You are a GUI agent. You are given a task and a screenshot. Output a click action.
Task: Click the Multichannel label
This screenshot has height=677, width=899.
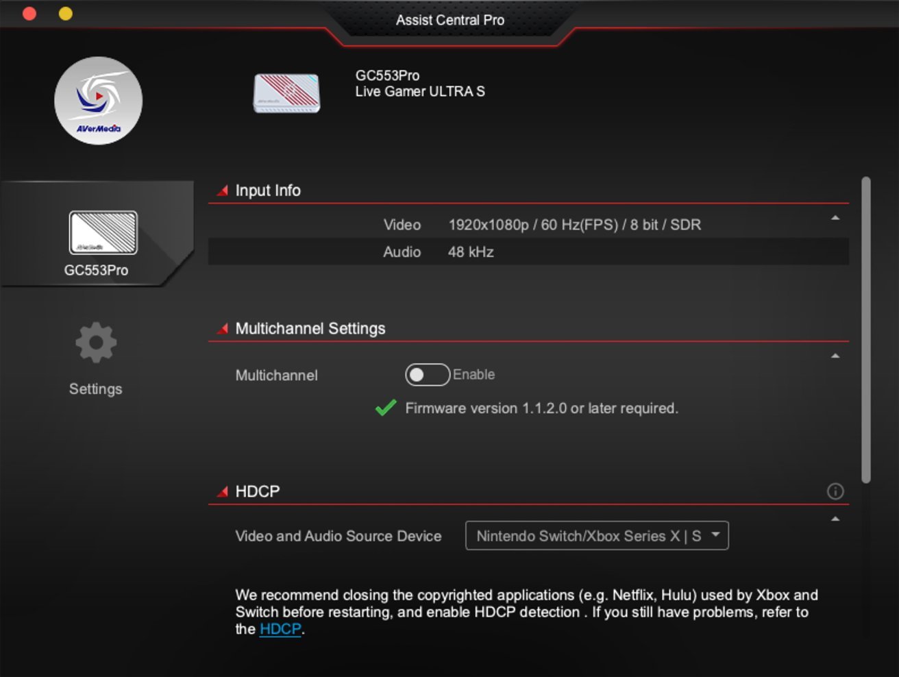277,376
